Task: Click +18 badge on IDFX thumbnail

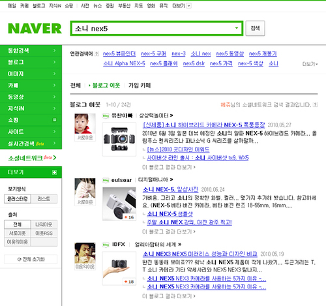Action: tap(129, 282)
